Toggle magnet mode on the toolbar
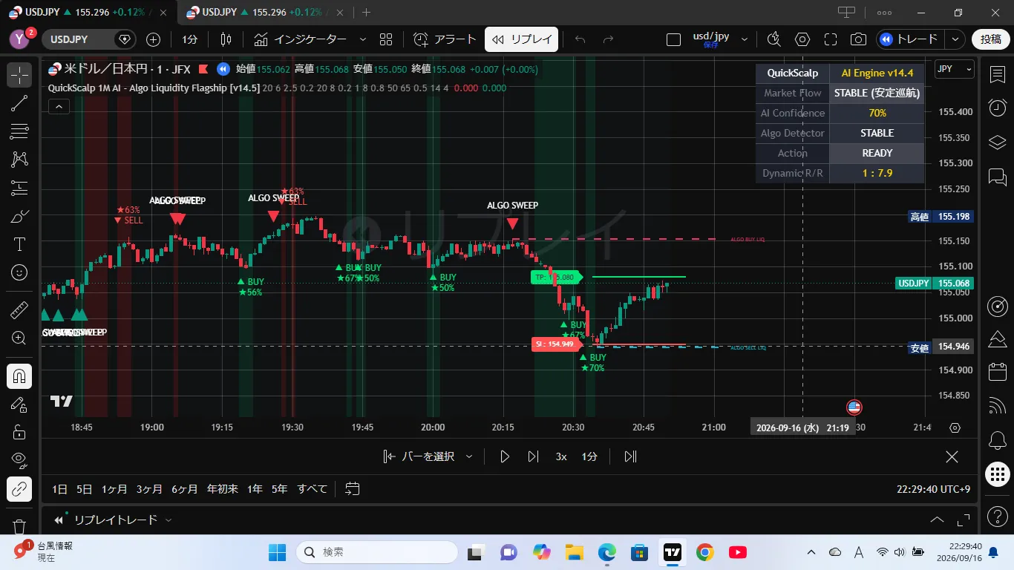Image resolution: width=1014 pixels, height=570 pixels. coord(19,376)
